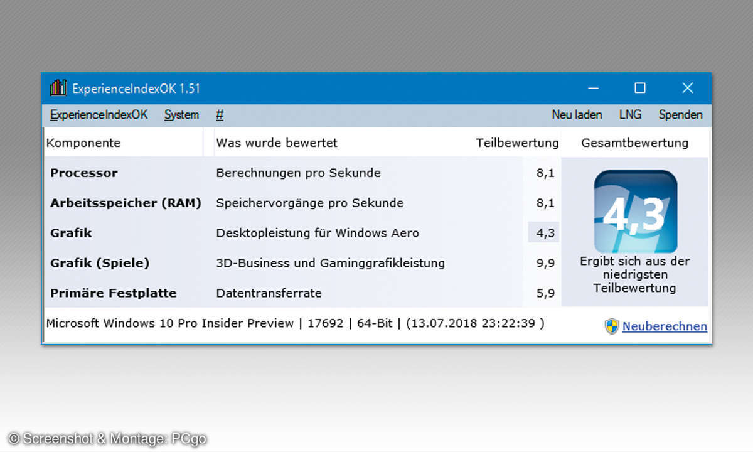Click the ExperienceIndexOK 1.51 window title
The width and height of the screenshot is (753, 452).
click(x=136, y=89)
